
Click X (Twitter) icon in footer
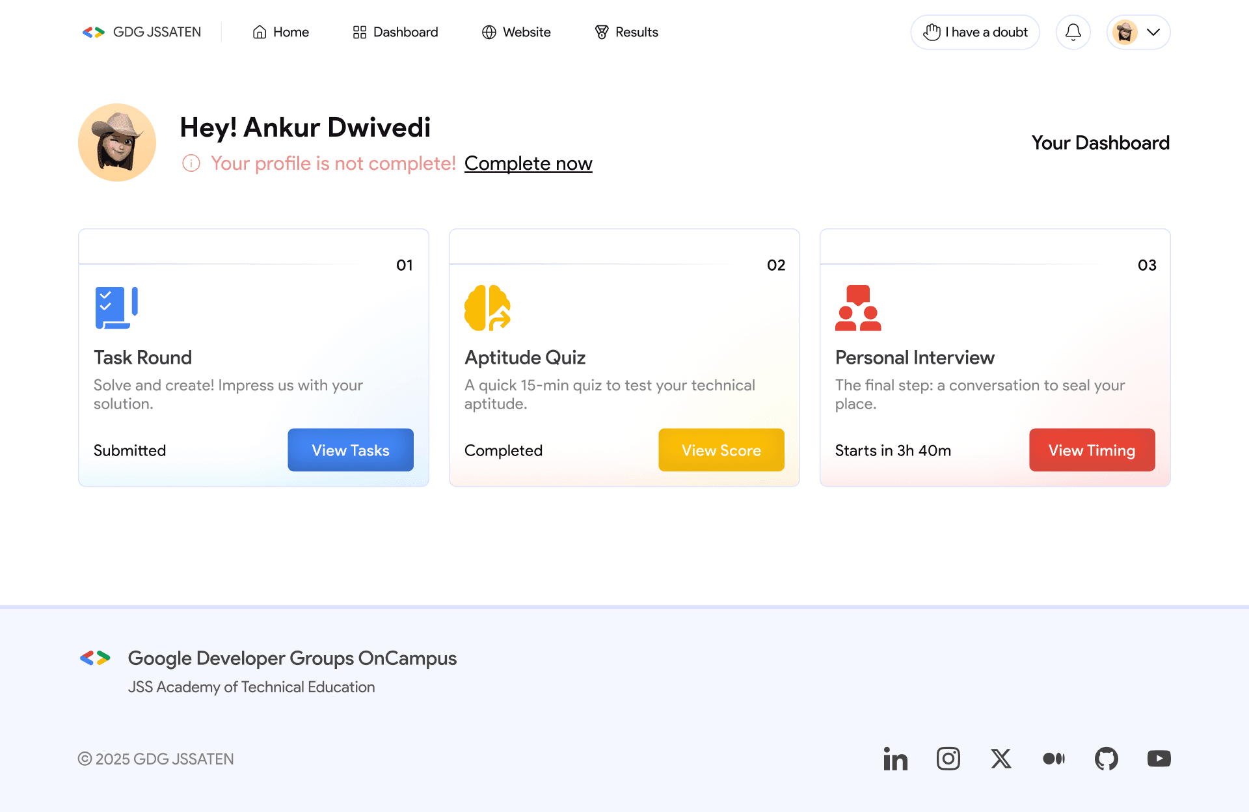click(1001, 759)
